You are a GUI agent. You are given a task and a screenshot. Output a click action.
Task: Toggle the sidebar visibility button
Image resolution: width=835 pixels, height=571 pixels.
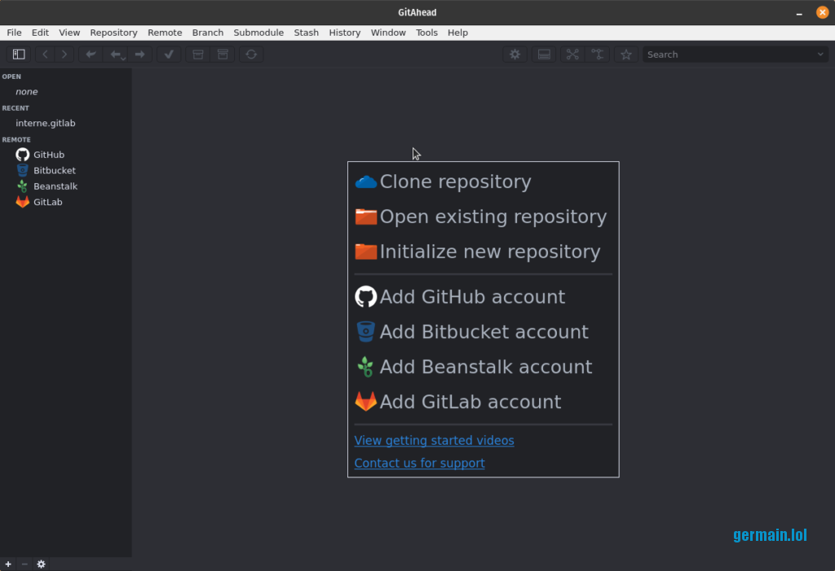point(19,55)
